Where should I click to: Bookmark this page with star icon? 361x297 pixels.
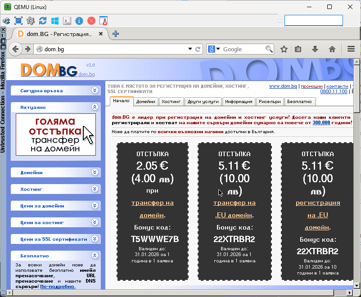pyautogui.click(x=284, y=49)
